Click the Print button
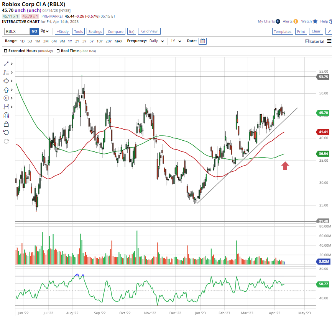The width and height of the screenshot is (332, 320). coord(301,31)
